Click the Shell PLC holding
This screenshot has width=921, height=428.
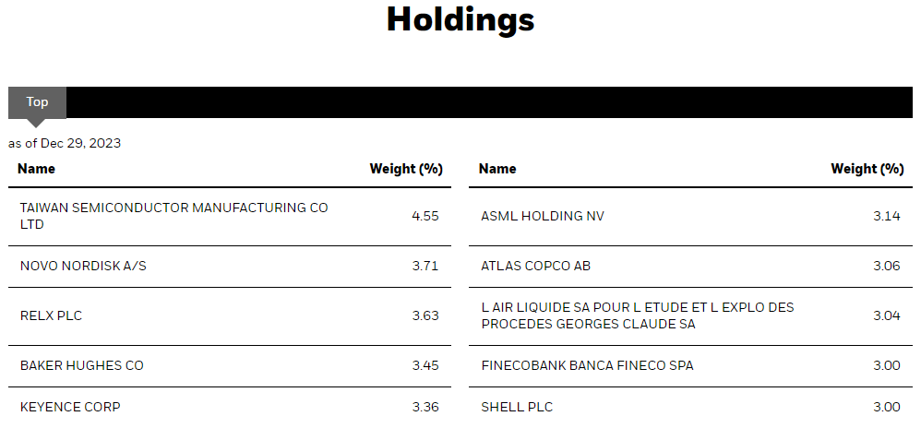tap(517, 407)
